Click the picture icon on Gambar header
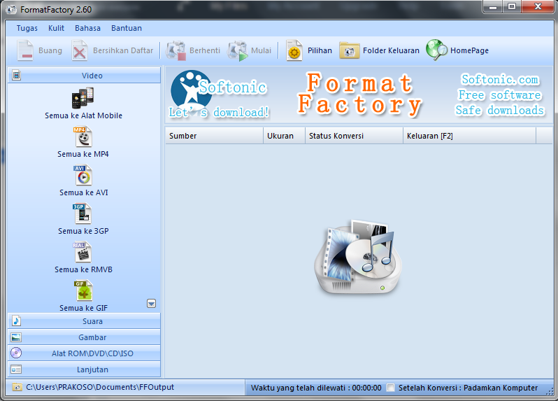 coord(16,337)
